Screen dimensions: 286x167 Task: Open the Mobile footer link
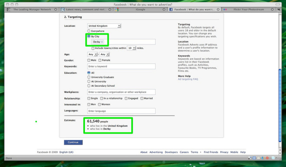pos(234,152)
